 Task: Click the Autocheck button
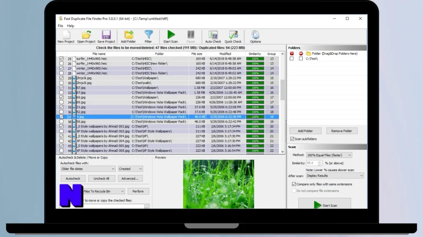click(73, 179)
